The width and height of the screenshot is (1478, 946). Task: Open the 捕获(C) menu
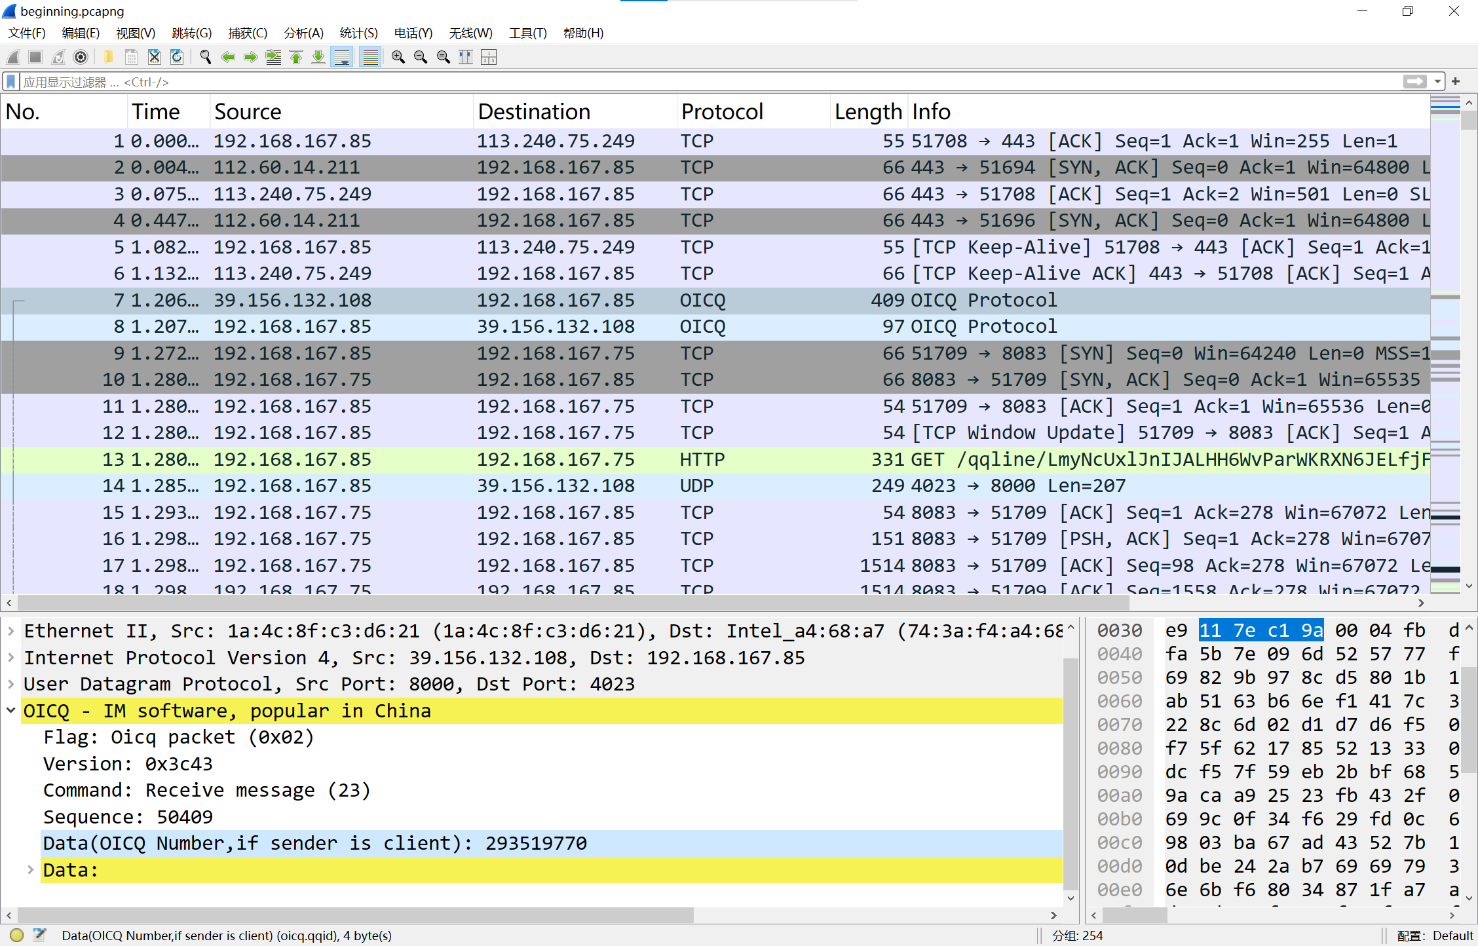[x=248, y=33]
